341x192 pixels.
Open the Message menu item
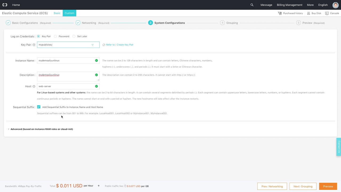(x=266, y=5)
